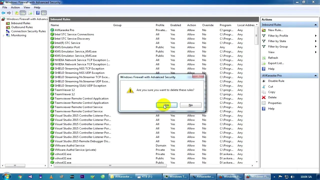Open Filter by Profile submenu arrow
This screenshot has height=180, width=320.
point(316,36)
